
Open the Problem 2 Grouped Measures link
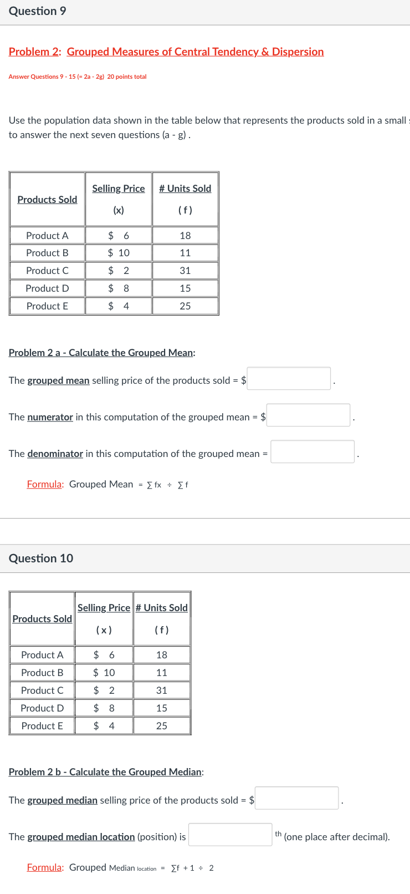click(166, 52)
